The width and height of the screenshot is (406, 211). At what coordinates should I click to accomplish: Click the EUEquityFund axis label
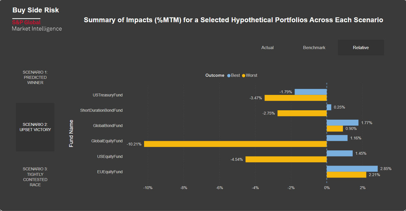(110, 172)
